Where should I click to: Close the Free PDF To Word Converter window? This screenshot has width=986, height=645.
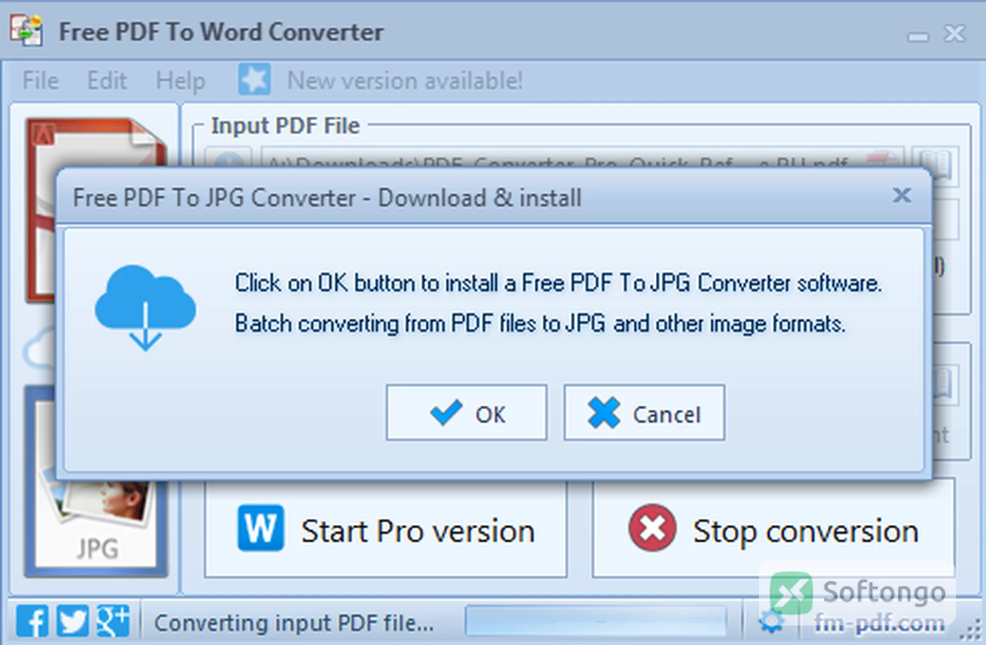[955, 34]
